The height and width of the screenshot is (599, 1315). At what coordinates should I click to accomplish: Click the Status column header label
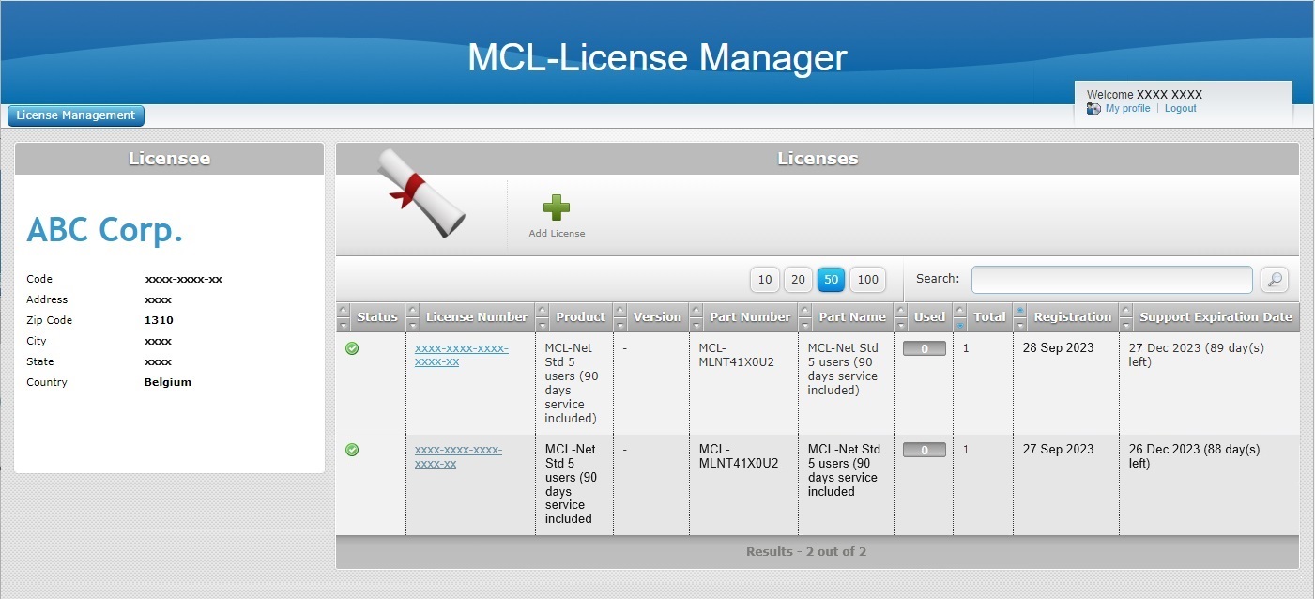click(377, 317)
